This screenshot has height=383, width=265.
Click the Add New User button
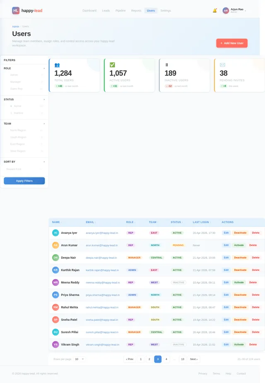coord(232,43)
